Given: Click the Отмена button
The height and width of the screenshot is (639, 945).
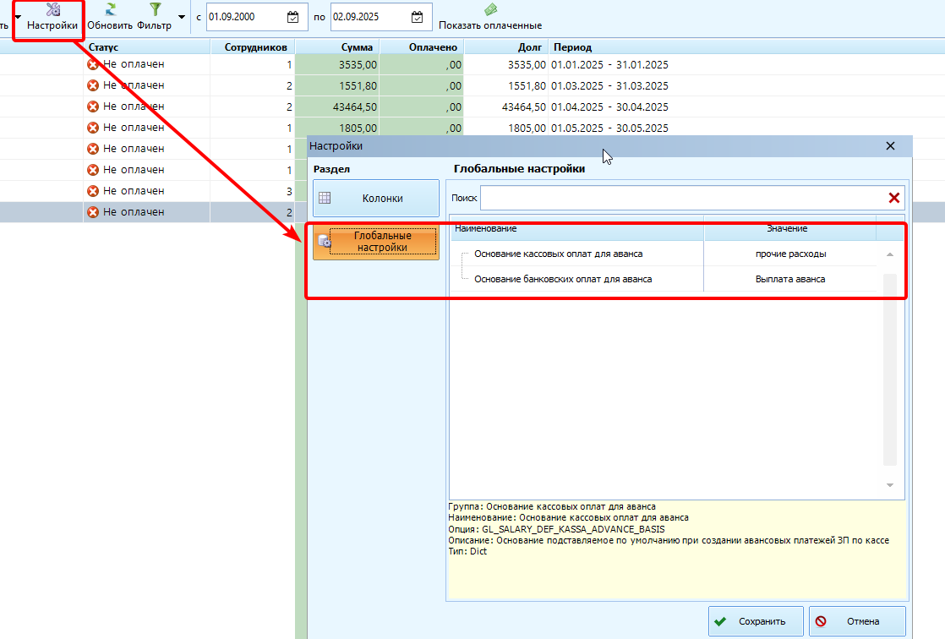Looking at the screenshot, I should point(857,621).
